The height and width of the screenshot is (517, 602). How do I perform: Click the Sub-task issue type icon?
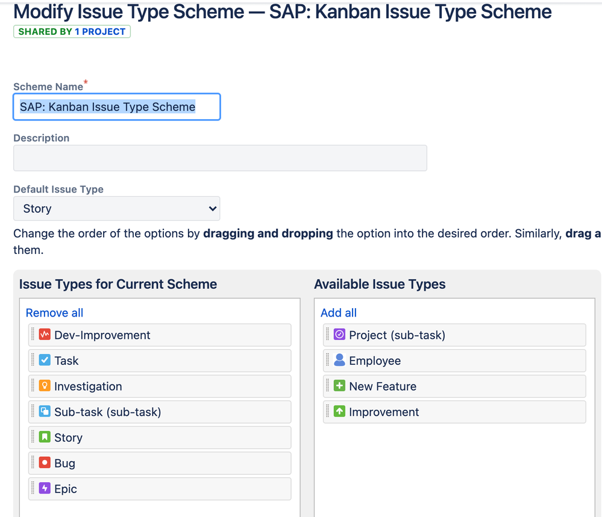click(x=45, y=412)
